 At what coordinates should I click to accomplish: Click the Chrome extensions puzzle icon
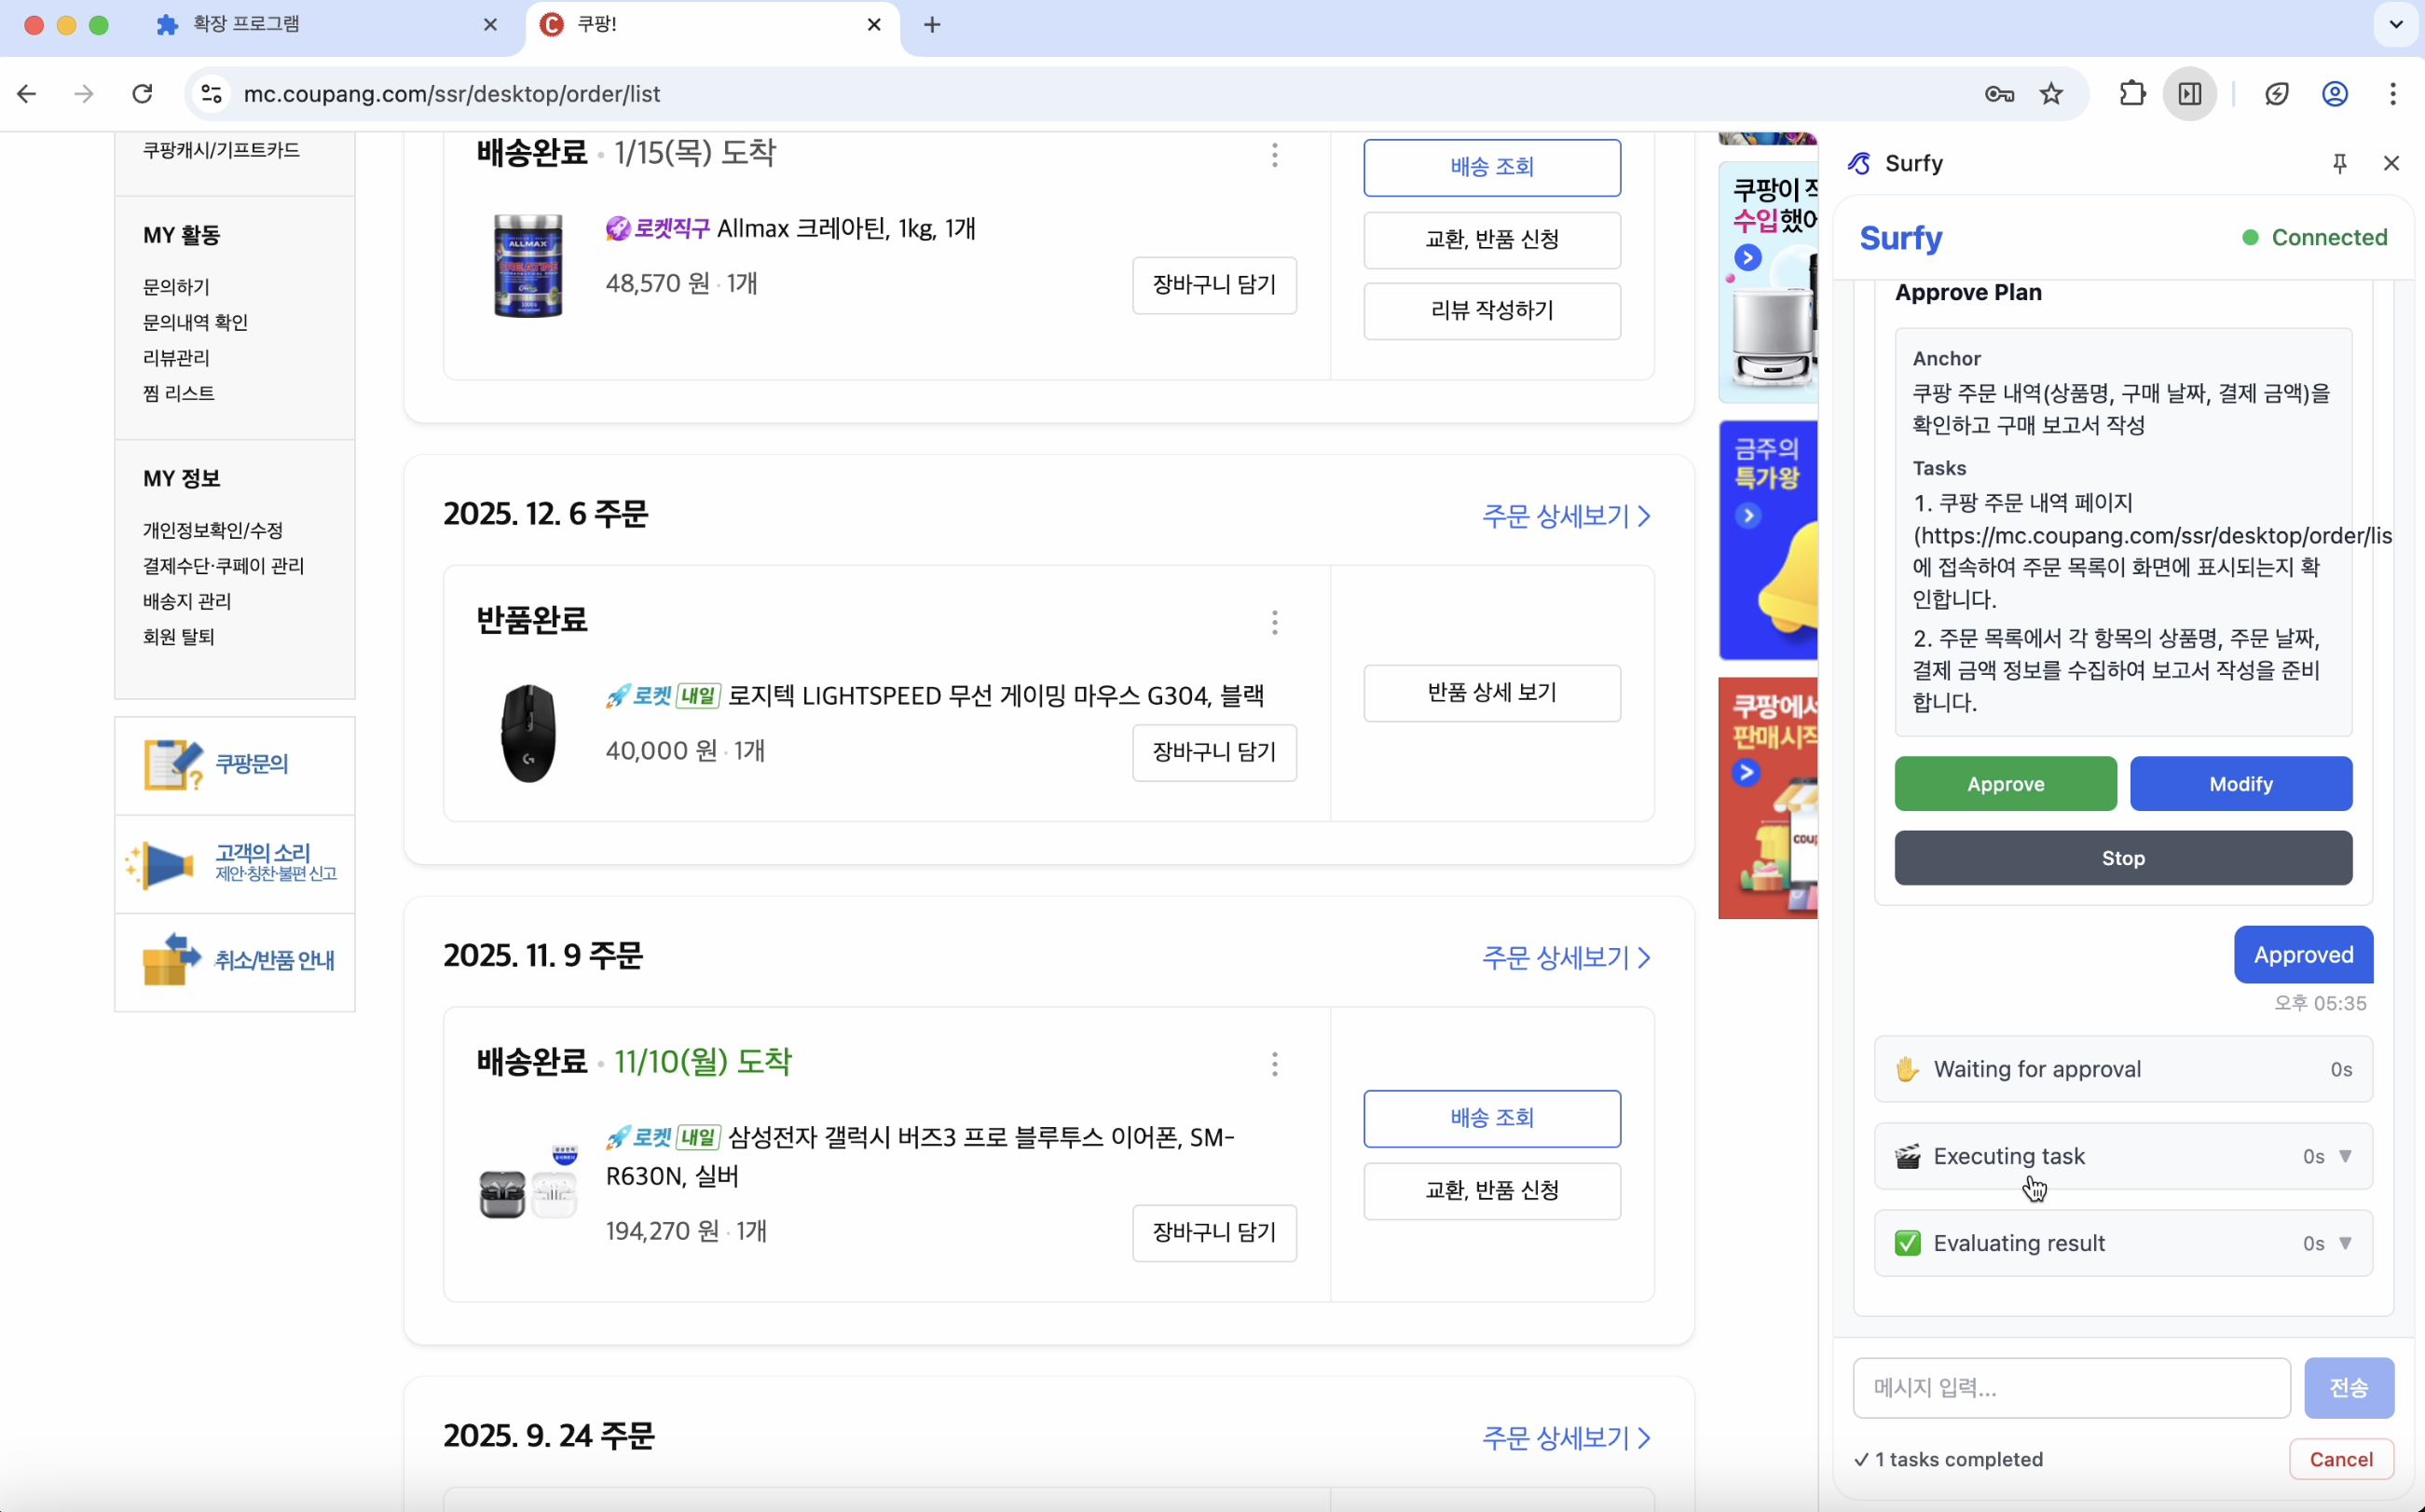(2132, 94)
